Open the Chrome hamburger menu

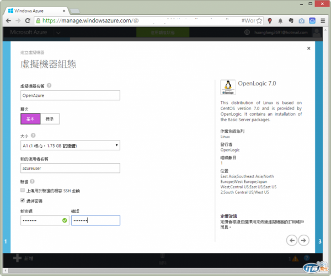[x=323, y=21]
